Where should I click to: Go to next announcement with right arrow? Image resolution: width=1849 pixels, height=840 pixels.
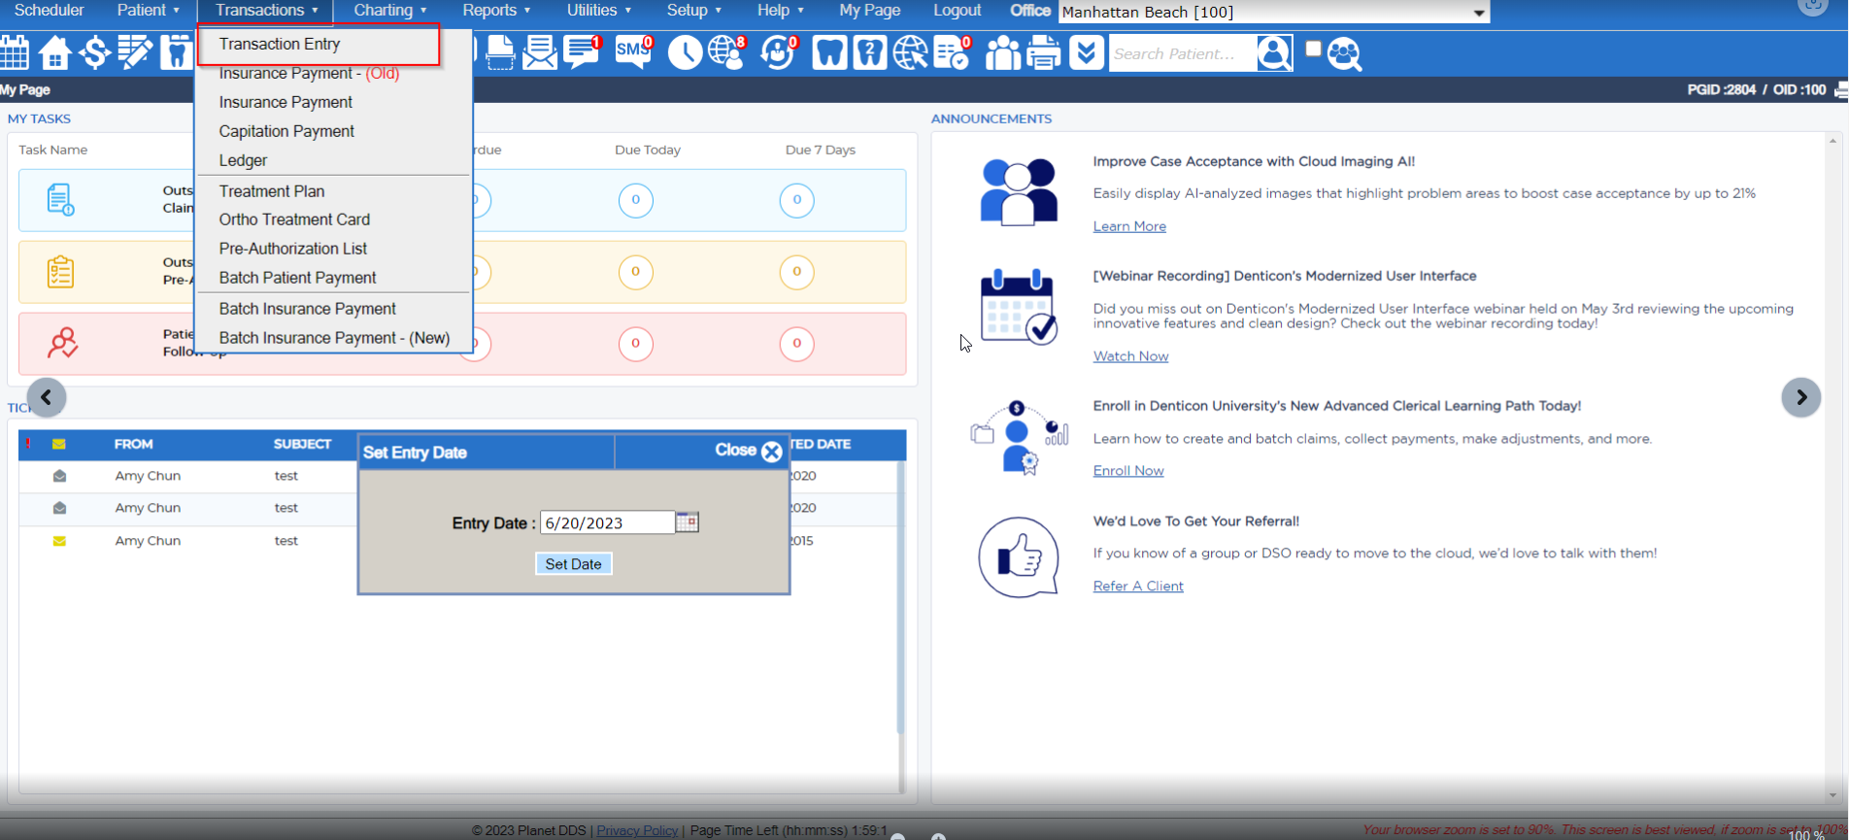[1800, 397]
